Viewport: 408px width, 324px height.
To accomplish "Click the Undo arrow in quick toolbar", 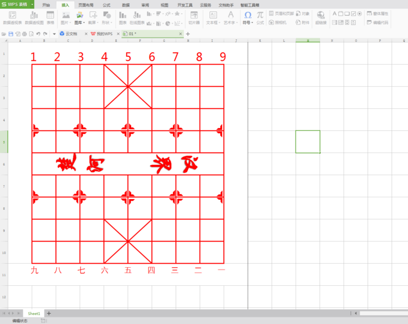I will (x=38, y=34).
